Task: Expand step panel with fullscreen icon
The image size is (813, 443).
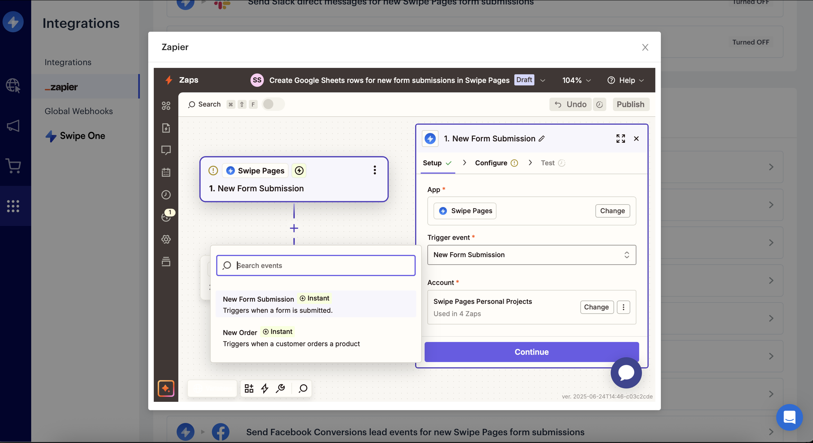Action: [620, 139]
